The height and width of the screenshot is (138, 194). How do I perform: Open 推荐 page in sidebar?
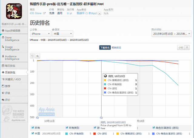14,86
